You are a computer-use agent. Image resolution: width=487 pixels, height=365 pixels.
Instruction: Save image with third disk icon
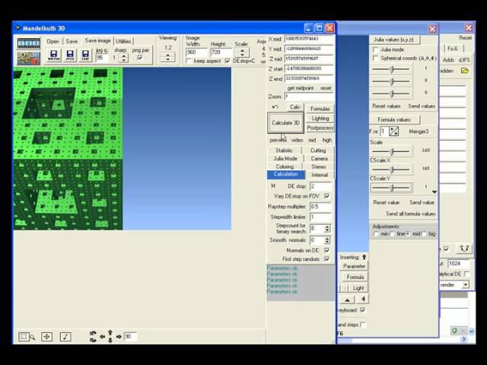85,55
